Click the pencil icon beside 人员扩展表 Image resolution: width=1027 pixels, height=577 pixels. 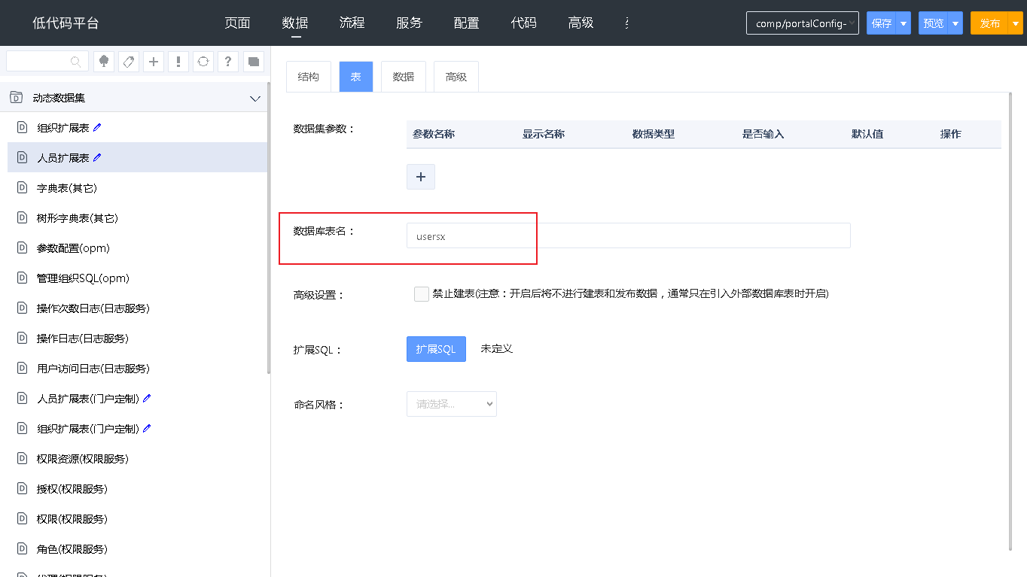97,157
